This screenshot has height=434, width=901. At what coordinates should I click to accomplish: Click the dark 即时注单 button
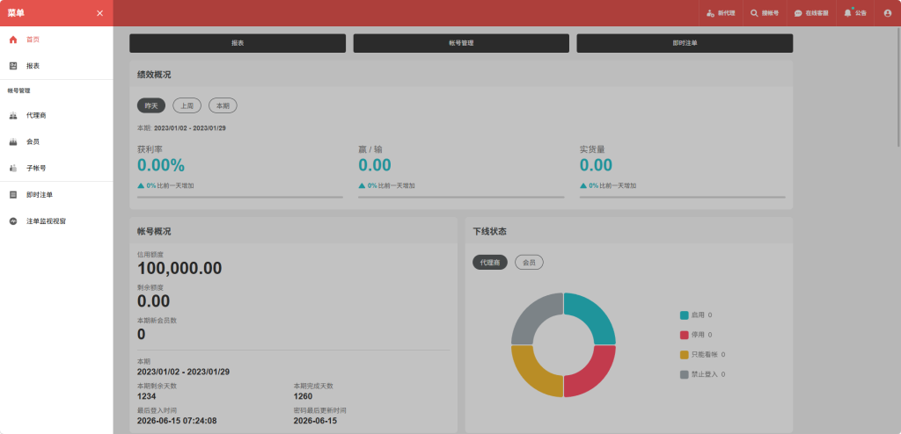point(685,43)
